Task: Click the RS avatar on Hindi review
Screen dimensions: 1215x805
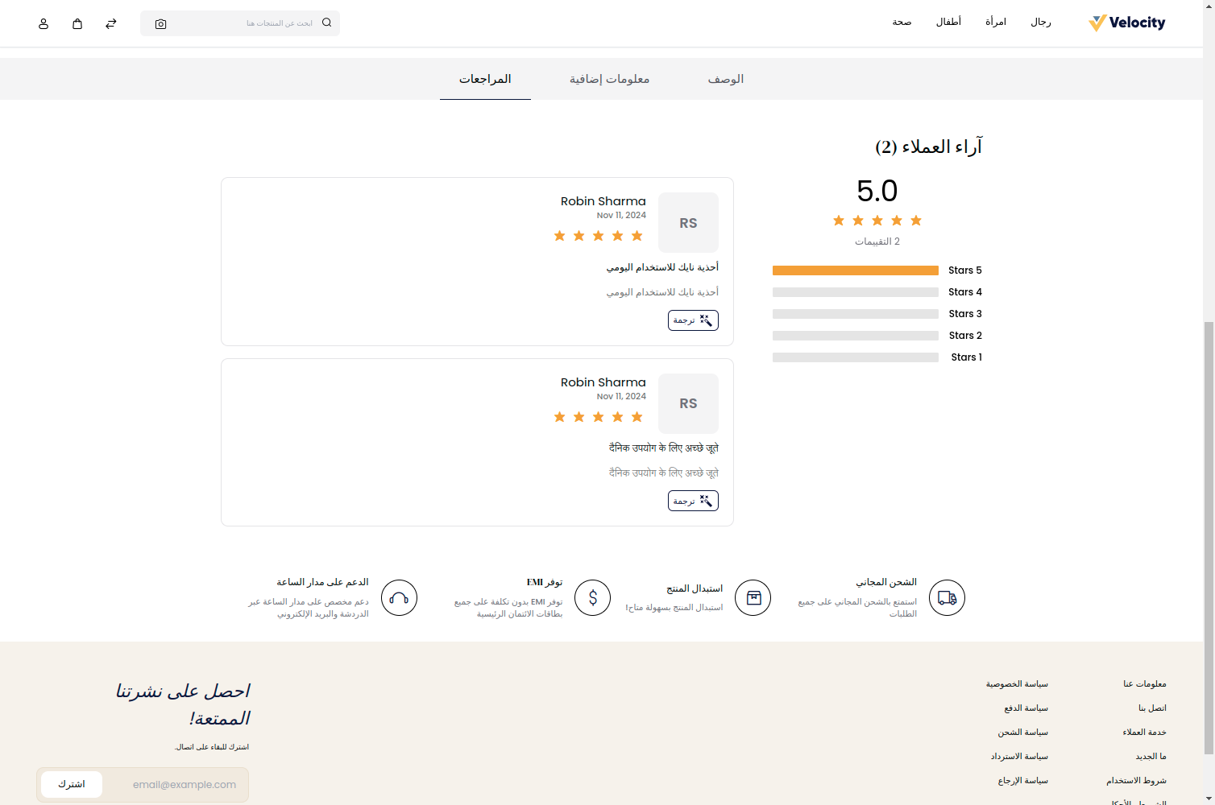Action: click(688, 403)
